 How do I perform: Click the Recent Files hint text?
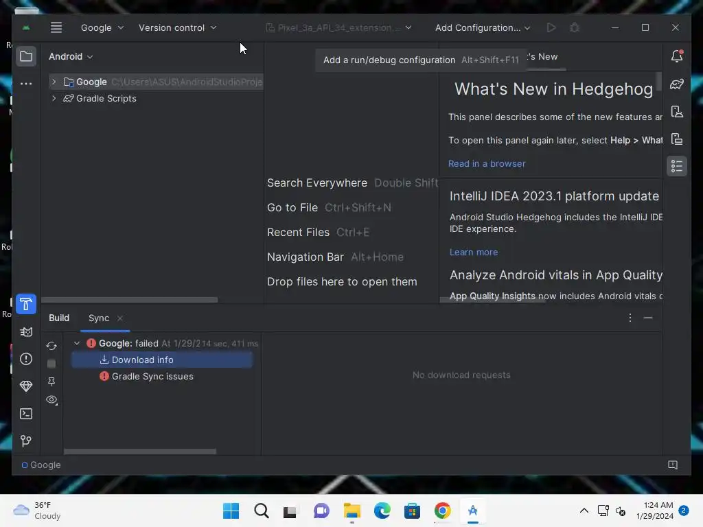(298, 232)
